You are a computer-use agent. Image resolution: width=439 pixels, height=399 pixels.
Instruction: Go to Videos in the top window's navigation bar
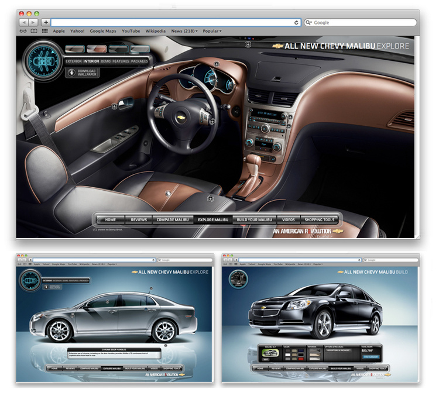point(289,219)
